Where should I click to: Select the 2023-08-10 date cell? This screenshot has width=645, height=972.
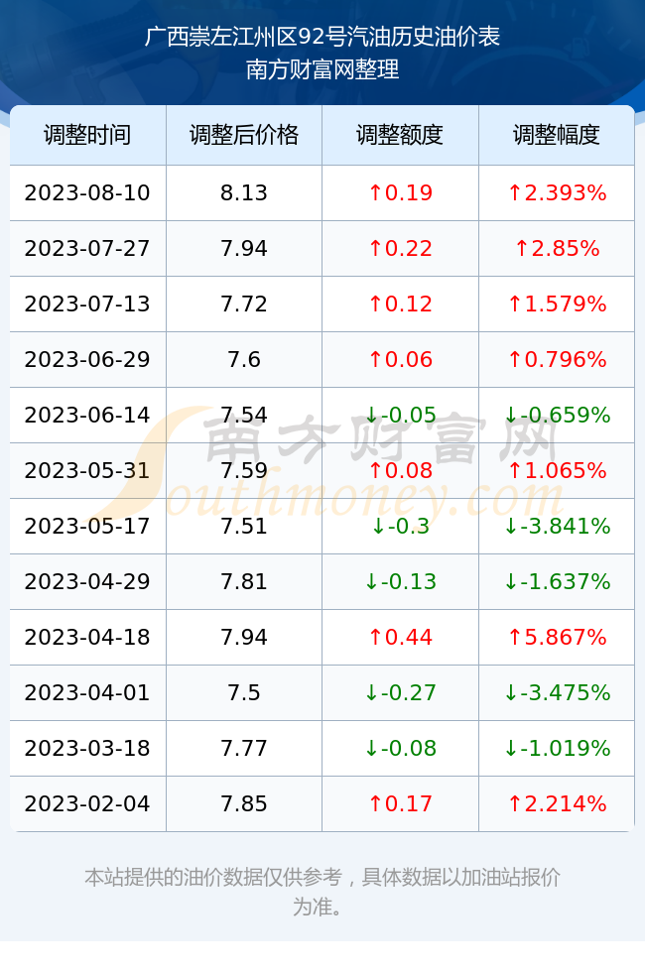87,192
